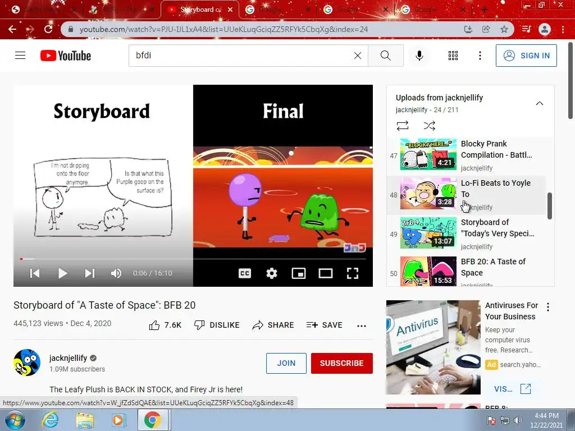Open YouTube settings three-dot menu in the header
575x431 pixels.
(480, 56)
